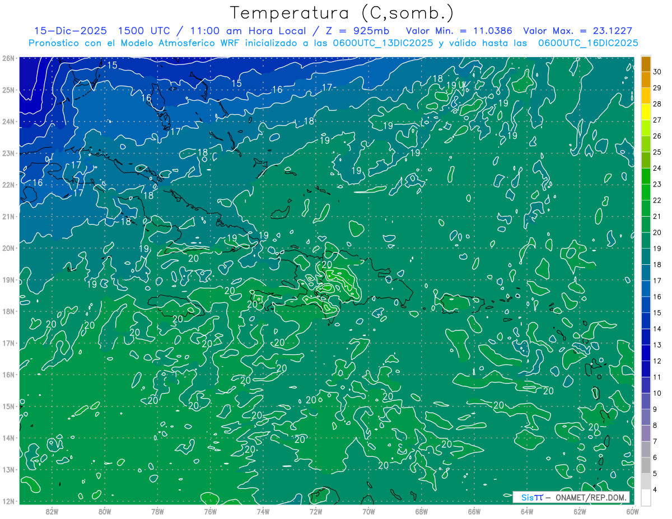Click the '12N' latitude label
This screenshot has width=672, height=519.
[8, 501]
